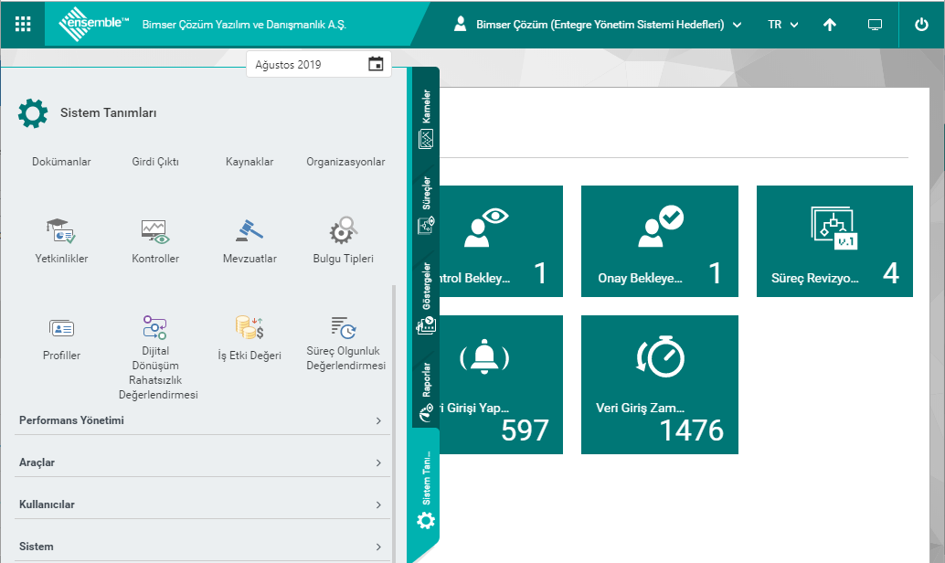Open Süreç Olgunluk Değerlendirmesi icon
Image resolution: width=945 pixels, height=563 pixels.
click(345, 327)
